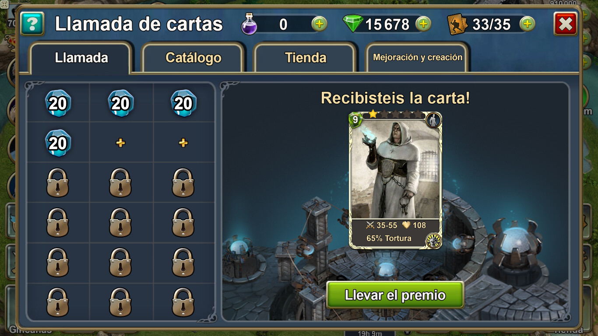Click the green emerald gem icon
Image resolution: width=598 pixels, height=336 pixels.
(353, 24)
